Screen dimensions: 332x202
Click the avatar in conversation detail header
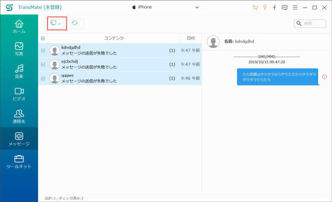coord(213,41)
